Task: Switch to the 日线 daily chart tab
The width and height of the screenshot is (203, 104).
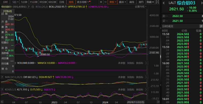Action: point(62,2)
